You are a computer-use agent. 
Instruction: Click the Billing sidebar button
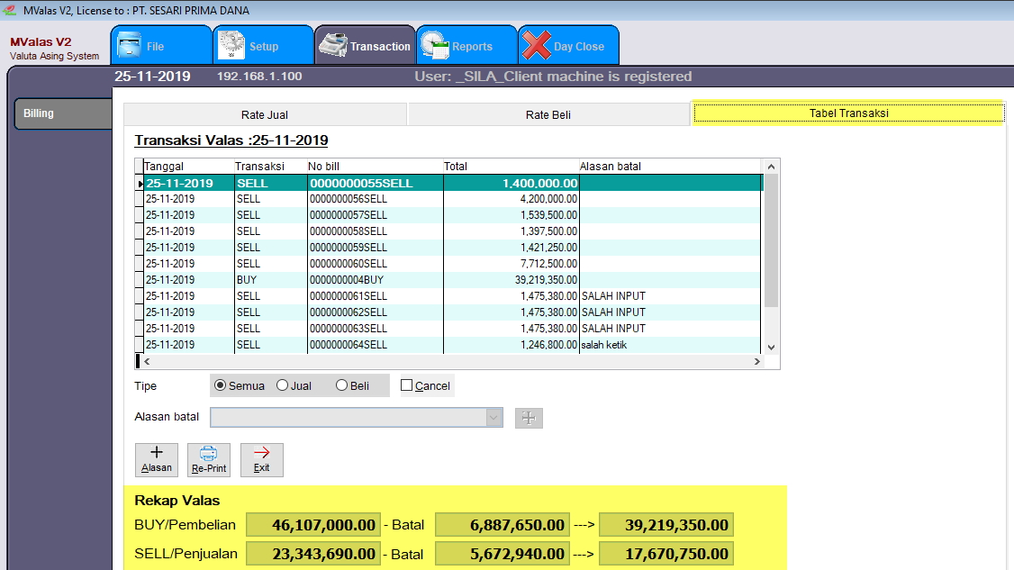[x=60, y=113]
